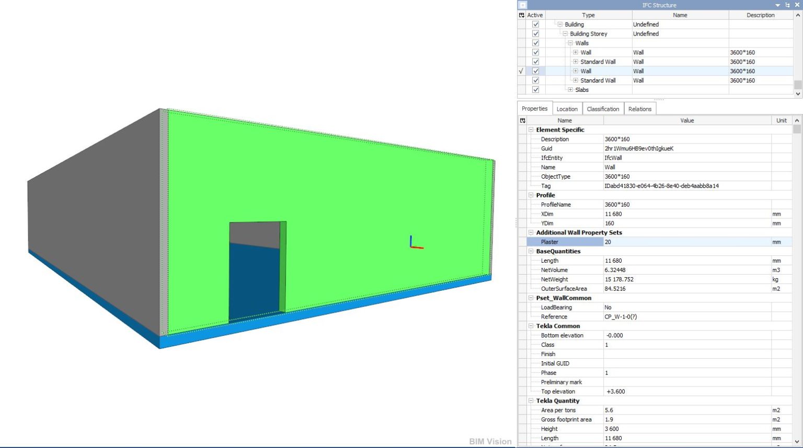803x448 pixels.
Task: Disable the Building row Active checkbox
Action: pos(535,24)
